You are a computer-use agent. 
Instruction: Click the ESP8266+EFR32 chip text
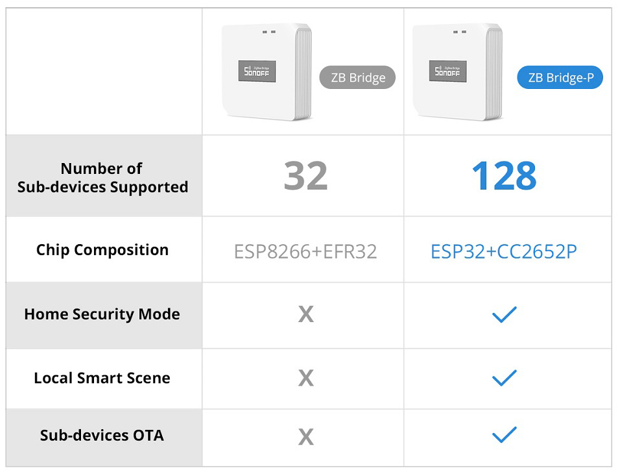[305, 251]
